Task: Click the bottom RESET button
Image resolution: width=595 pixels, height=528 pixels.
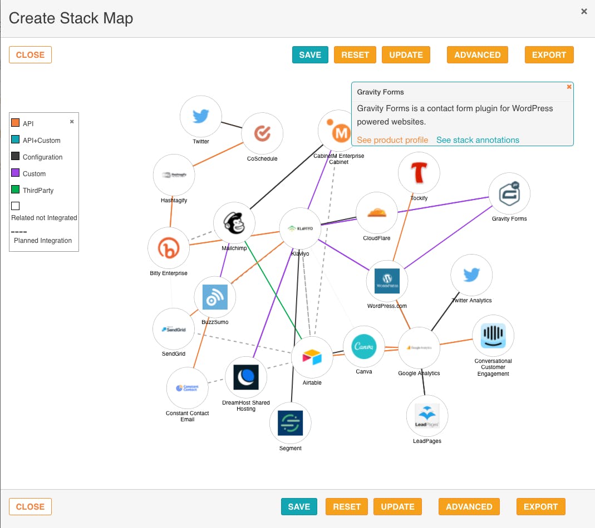Action: coord(346,506)
